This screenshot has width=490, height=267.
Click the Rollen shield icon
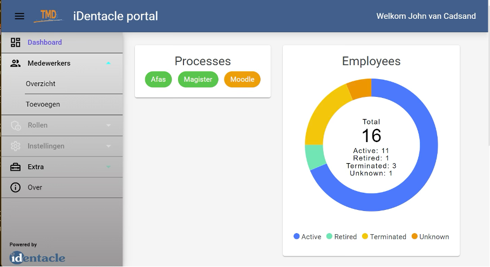(16, 125)
